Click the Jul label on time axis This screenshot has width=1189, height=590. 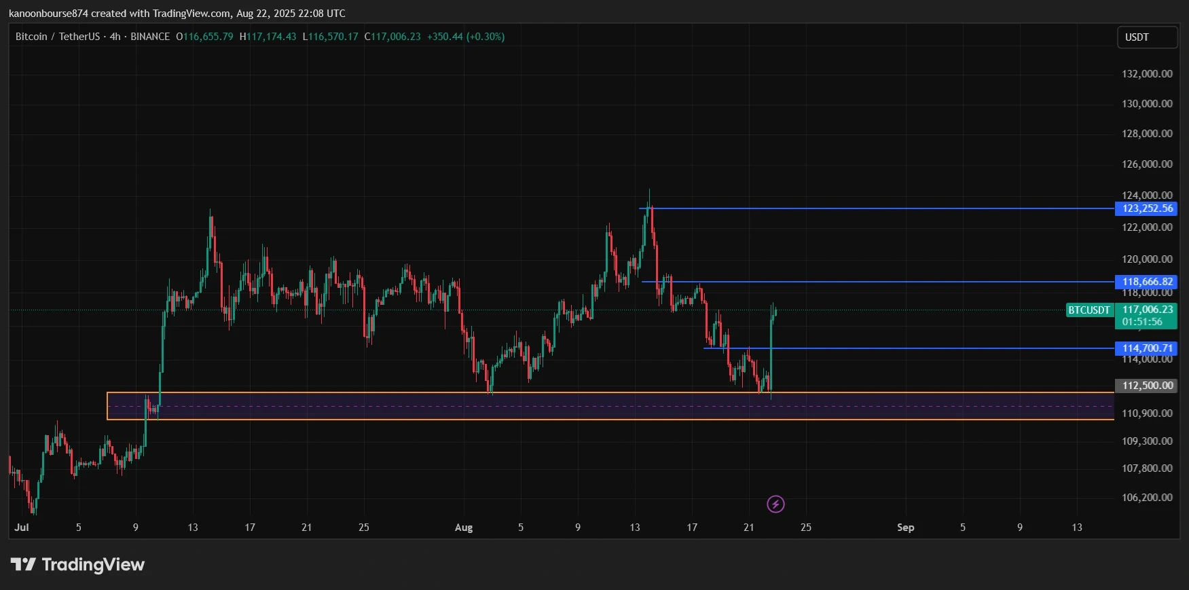pyautogui.click(x=22, y=528)
